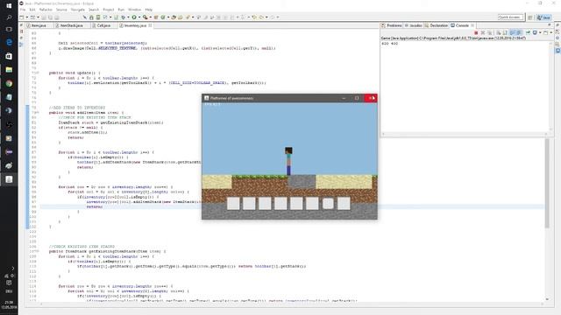Click the Debug bug icon in toolbar
Screen dimensions: 561x315
pos(124,17)
